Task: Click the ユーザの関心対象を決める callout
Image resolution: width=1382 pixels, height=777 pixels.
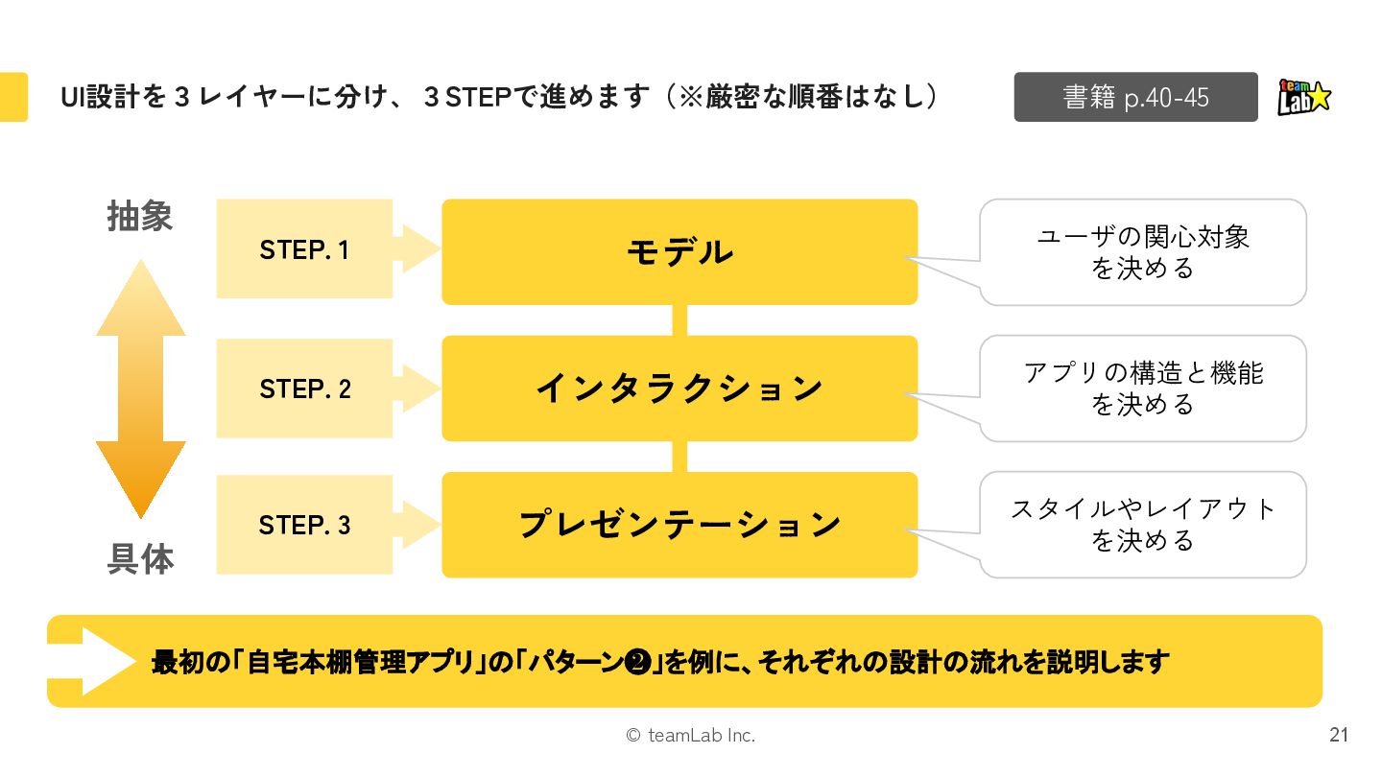Action: click(x=1142, y=251)
